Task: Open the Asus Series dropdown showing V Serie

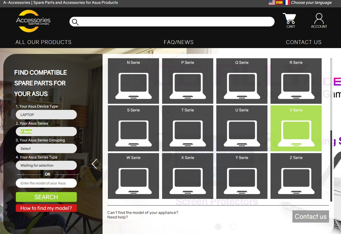Action: [46, 131]
